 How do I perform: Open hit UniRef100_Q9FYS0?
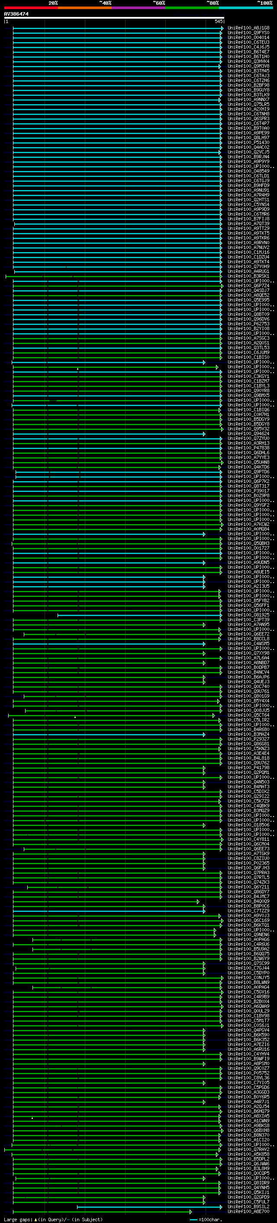point(248,33)
